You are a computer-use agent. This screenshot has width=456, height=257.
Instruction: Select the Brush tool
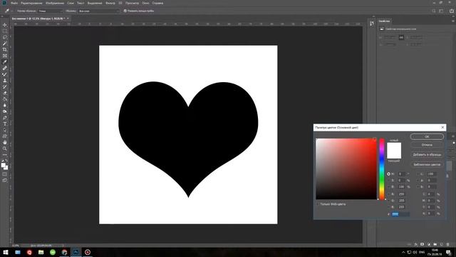click(5, 74)
